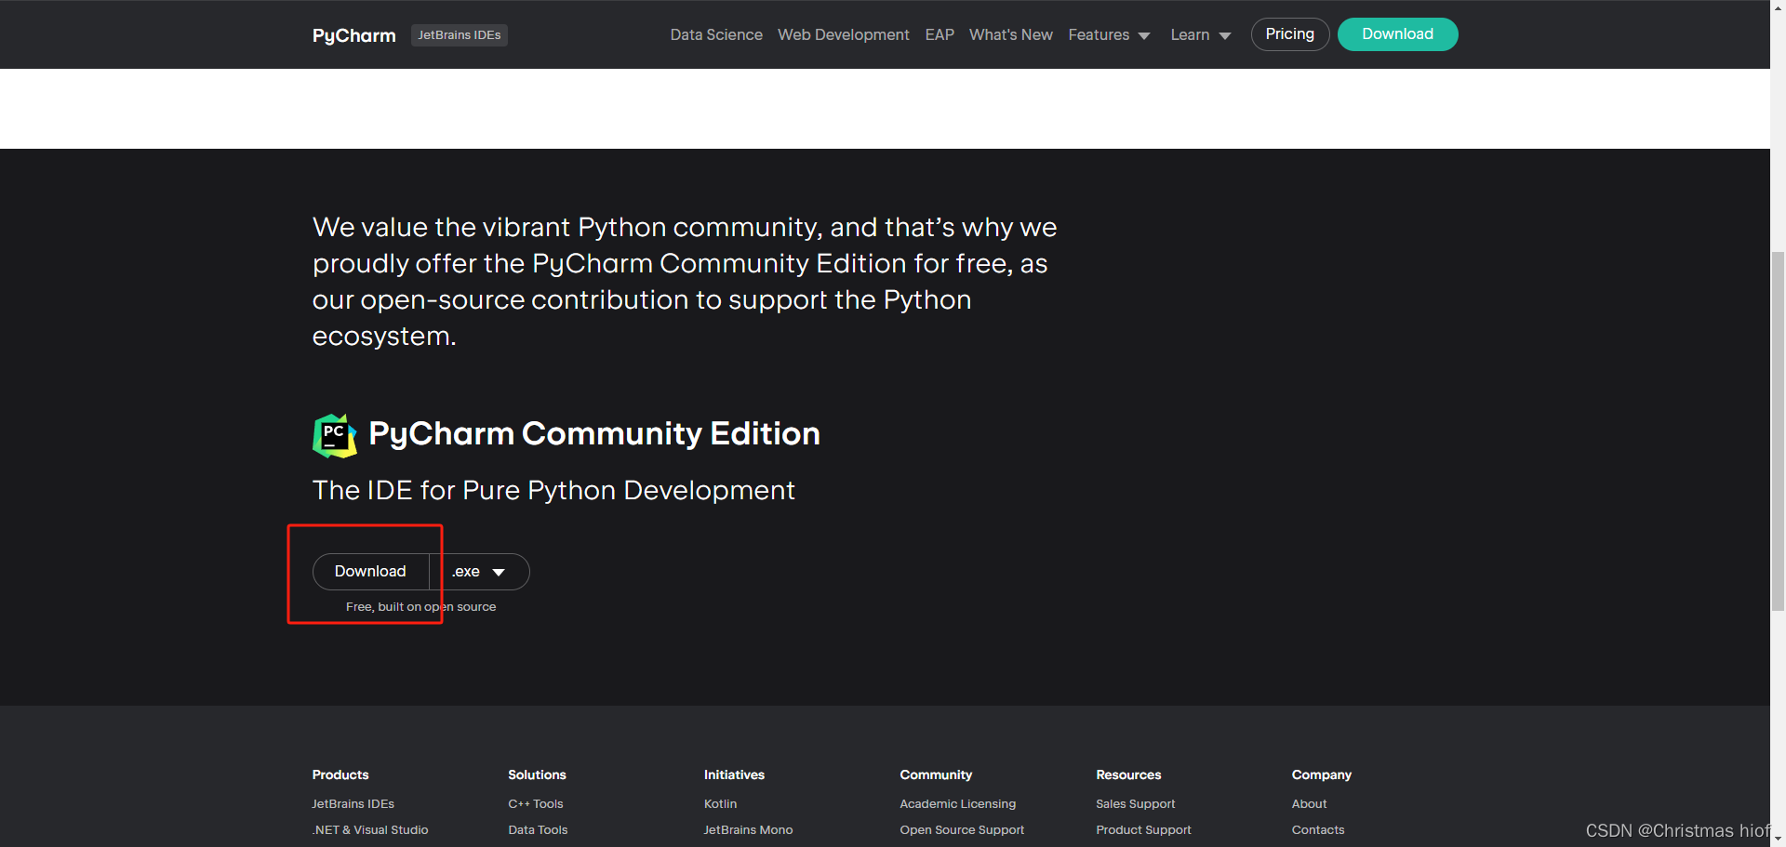Screen dimensions: 1786x847
Task: Click the Pricing button
Action: point(1290,34)
